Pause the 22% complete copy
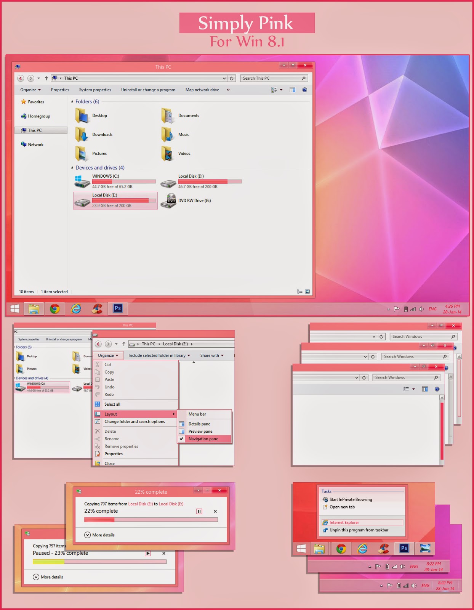Image resolution: width=474 pixels, height=610 pixels. click(x=199, y=511)
